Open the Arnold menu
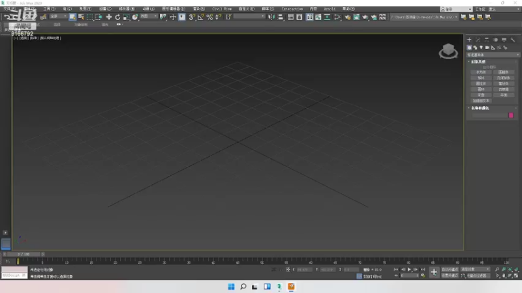 tap(330, 9)
